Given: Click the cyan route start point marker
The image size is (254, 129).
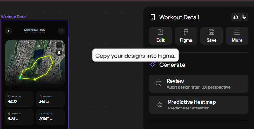Looking at the screenshot, I should (x=20, y=78).
